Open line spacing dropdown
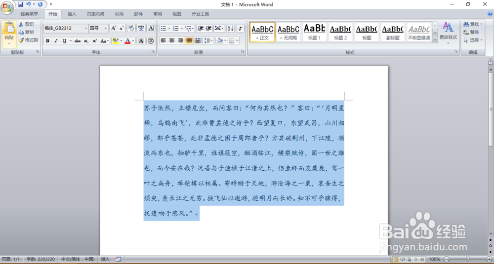Viewport: 494px width, 264px height. coord(208,40)
